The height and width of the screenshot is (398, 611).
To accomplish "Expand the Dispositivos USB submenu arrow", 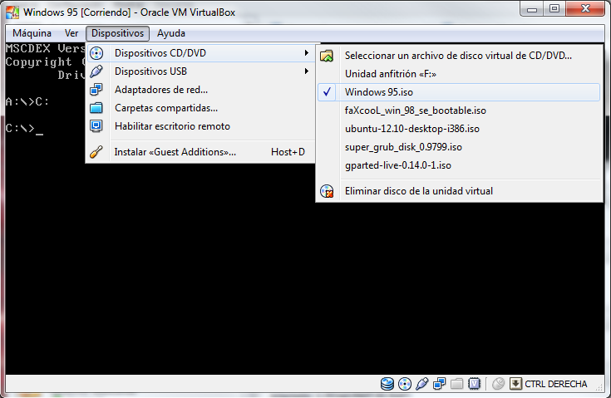I will (x=307, y=71).
